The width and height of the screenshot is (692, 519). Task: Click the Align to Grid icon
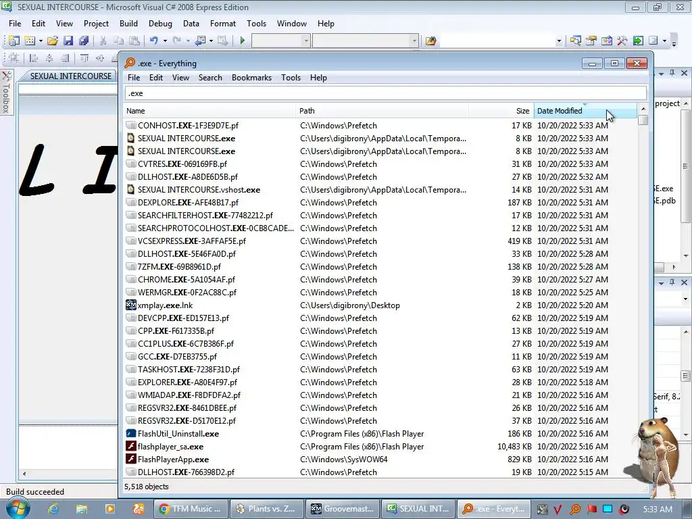pos(14,58)
